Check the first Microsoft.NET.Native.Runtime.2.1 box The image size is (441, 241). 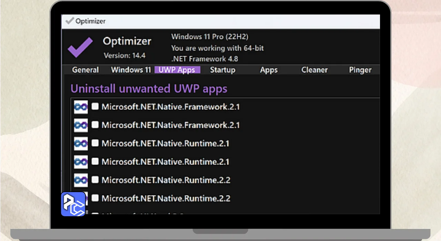[x=95, y=143]
